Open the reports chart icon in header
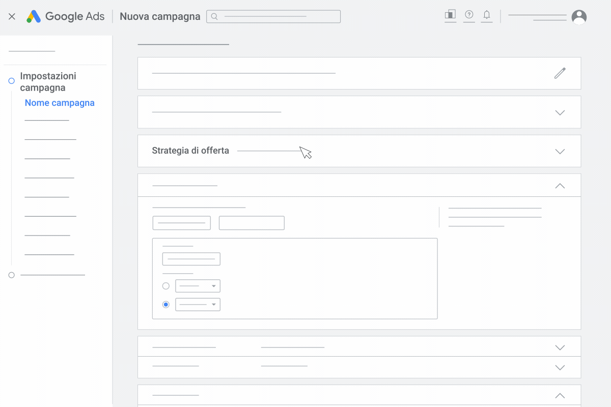 (x=450, y=15)
